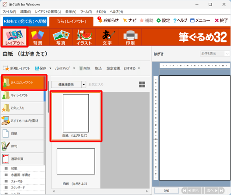The image size is (231, 195).
Task: Click the 補助 star button
Action: (146, 20)
